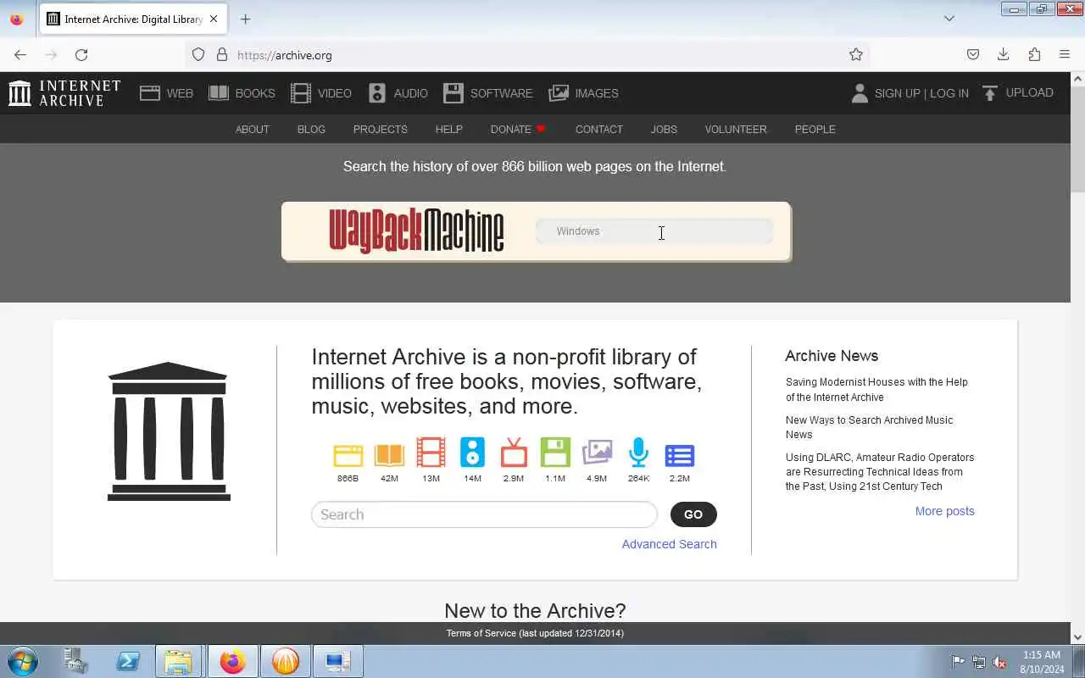Click the UPLOAD arrow icon
Viewport: 1085px width, 678px height.
click(989, 93)
